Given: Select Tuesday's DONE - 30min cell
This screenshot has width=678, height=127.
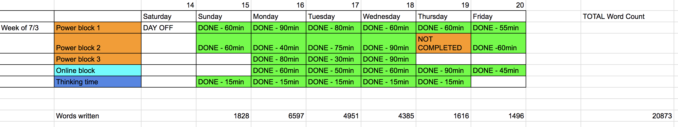Looking at the screenshot, I should pyautogui.click(x=334, y=59).
